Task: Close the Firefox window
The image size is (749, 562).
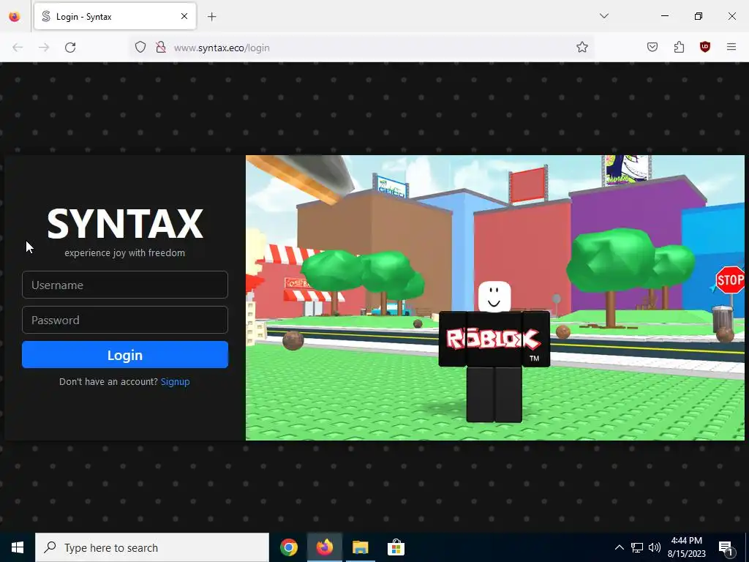Action: point(731,16)
